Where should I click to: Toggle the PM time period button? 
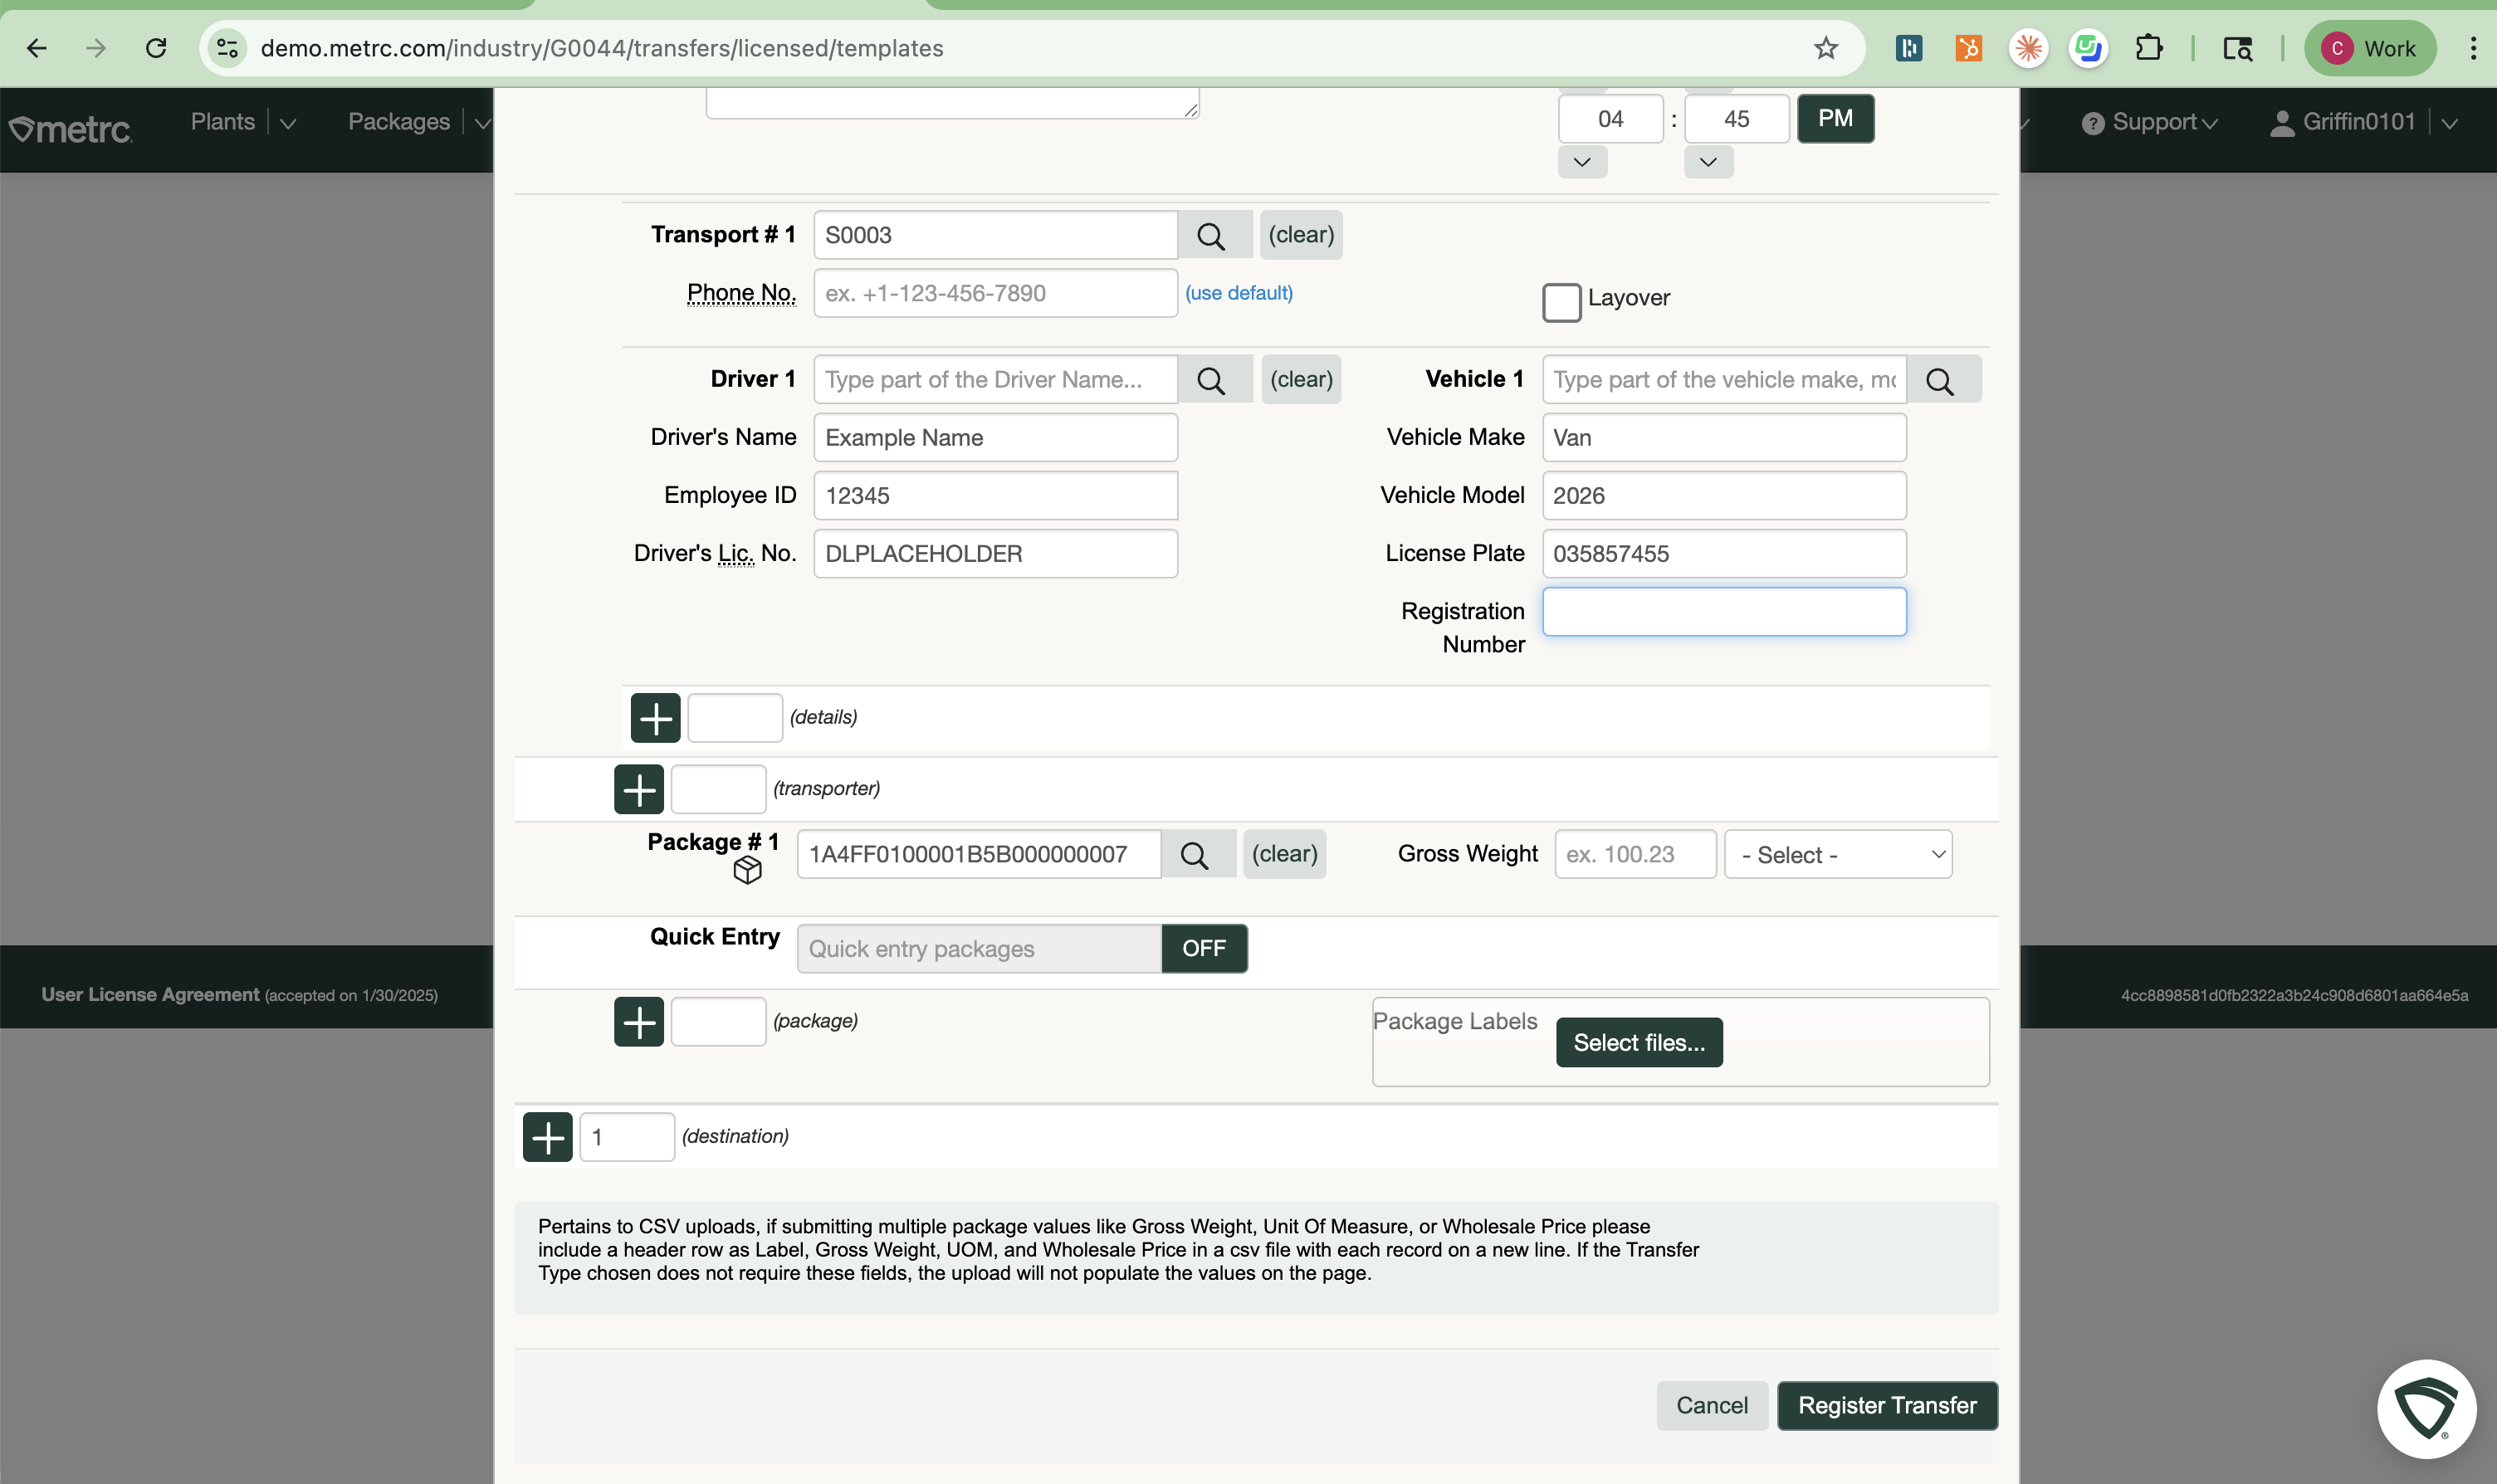tap(1835, 119)
